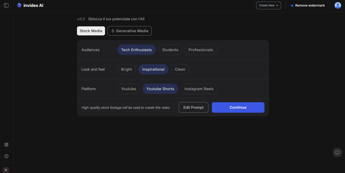Screen dimensions: 345x173
Task: Expand sidebar with double chevron icon
Action: tap(6, 170)
